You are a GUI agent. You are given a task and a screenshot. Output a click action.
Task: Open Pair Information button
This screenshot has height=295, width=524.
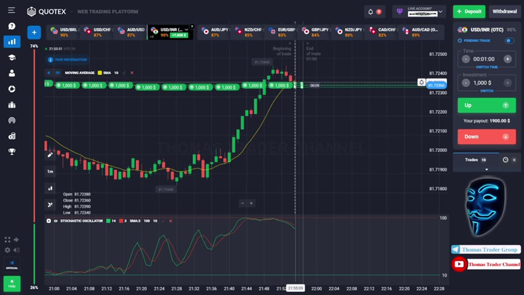pyautogui.click(x=68, y=60)
